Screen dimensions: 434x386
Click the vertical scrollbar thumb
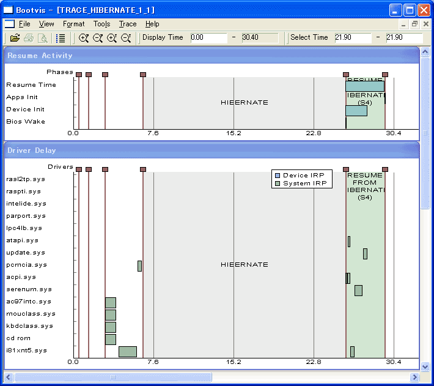coord(425,133)
